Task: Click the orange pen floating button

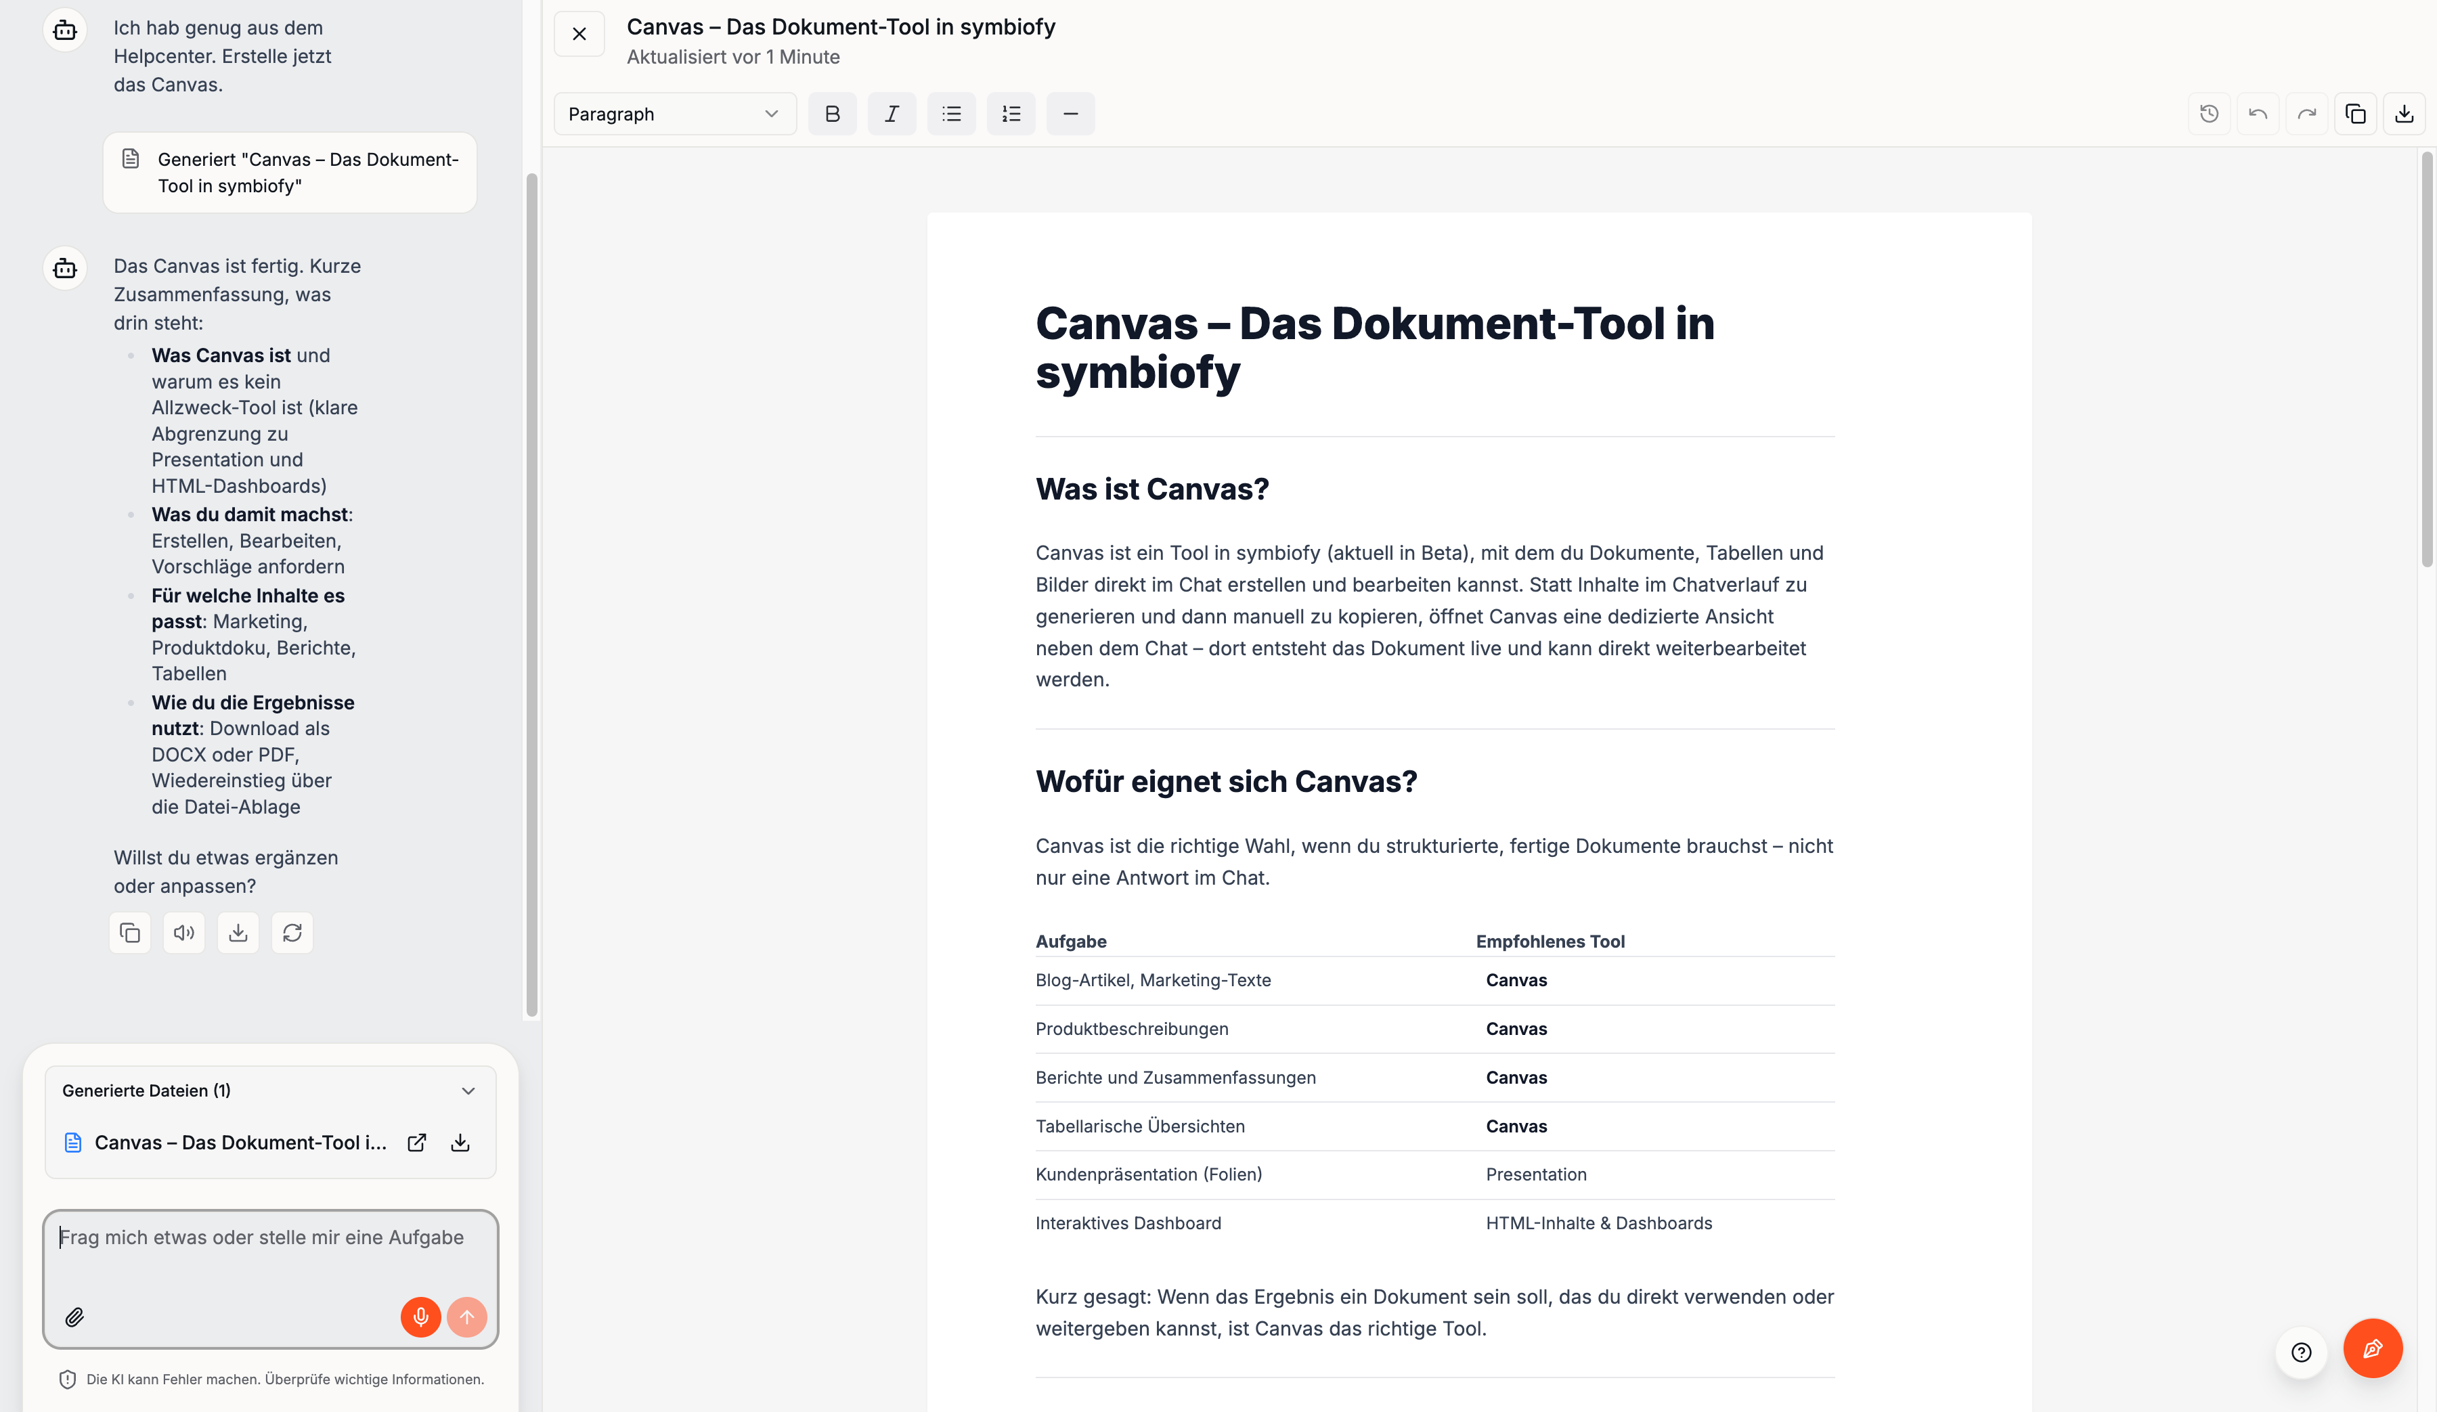Action: [x=2372, y=1348]
